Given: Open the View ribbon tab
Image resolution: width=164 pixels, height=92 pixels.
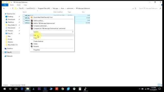Looking at the screenshot, I should point(25,5).
